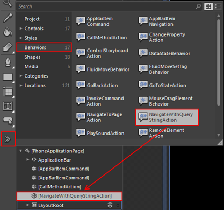Select the Eyedropper tool
224x210 pixels.
8,18
